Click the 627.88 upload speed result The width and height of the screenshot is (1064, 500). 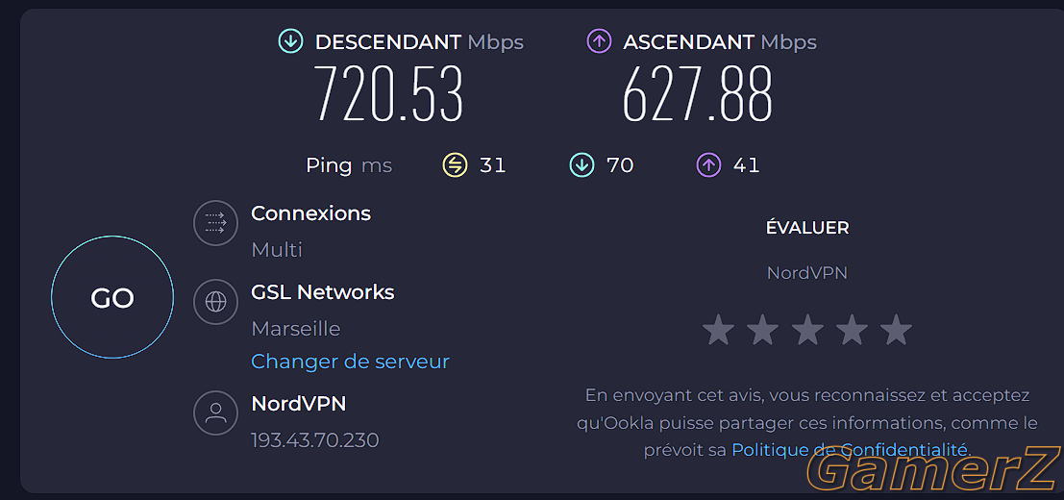click(x=698, y=93)
